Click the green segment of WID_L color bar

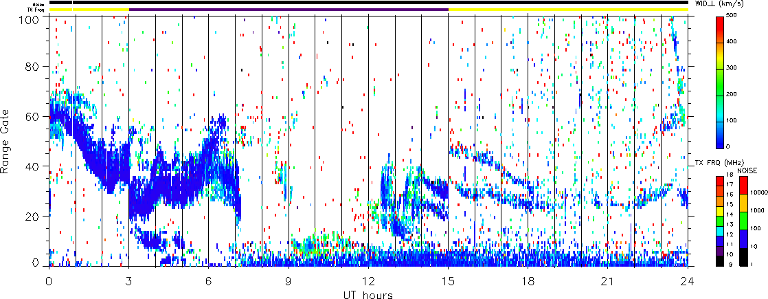tap(720, 91)
